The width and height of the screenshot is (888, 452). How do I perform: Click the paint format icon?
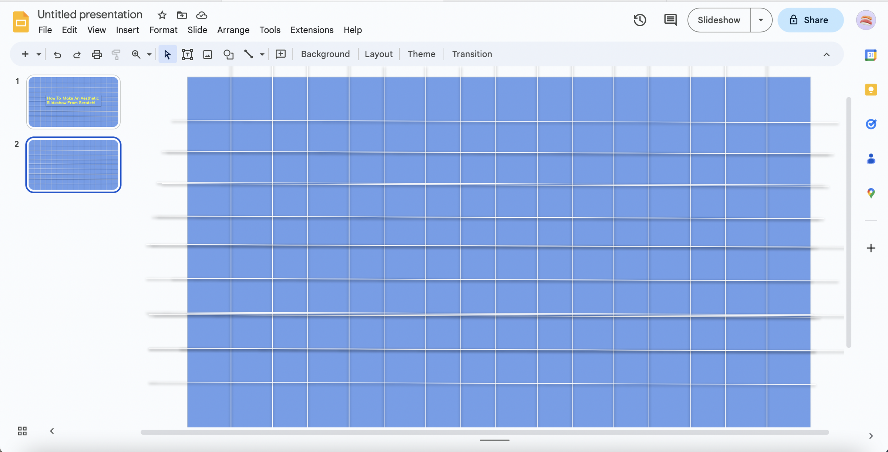click(116, 54)
